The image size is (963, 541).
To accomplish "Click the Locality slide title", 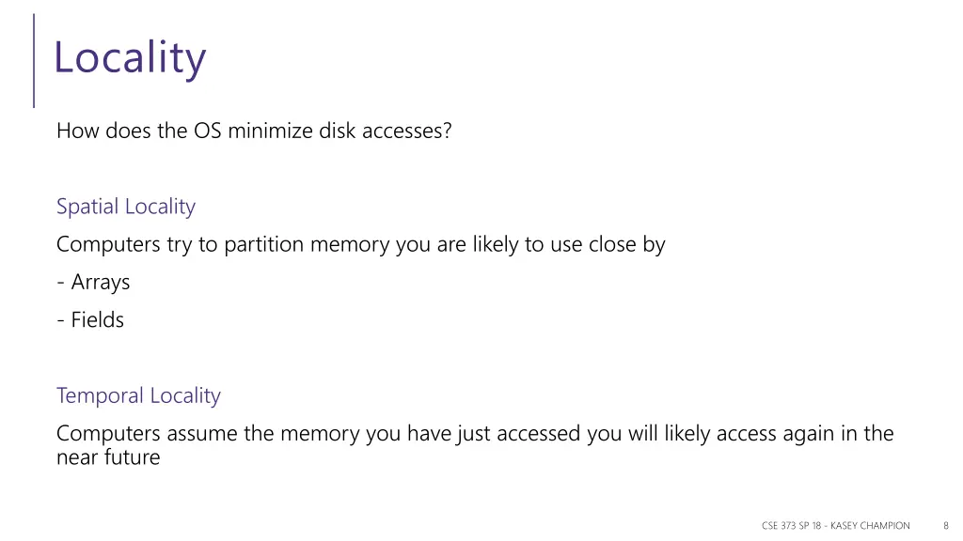I will (x=130, y=57).
